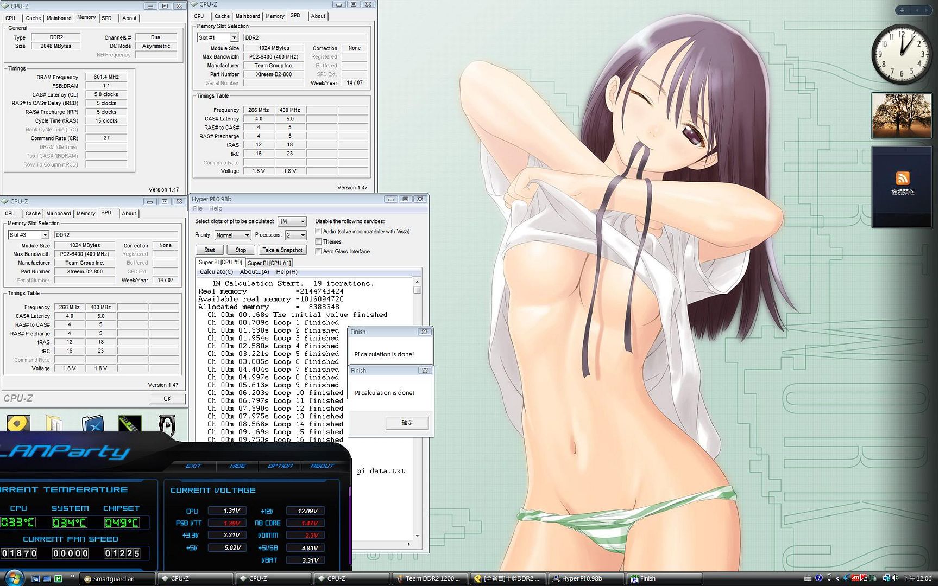
Task: Open the File menu in Hyper PI
Action: point(198,208)
